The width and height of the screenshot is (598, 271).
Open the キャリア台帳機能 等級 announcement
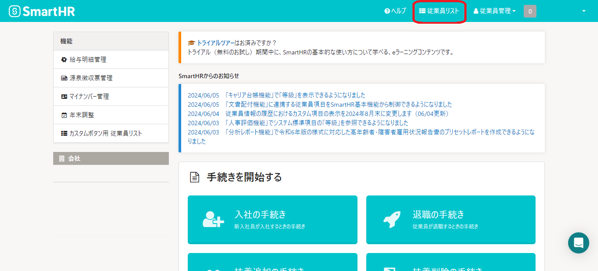[x=295, y=95]
